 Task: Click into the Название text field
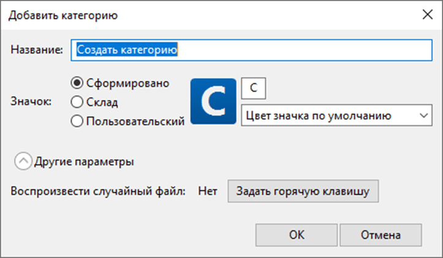pyautogui.click(x=251, y=50)
